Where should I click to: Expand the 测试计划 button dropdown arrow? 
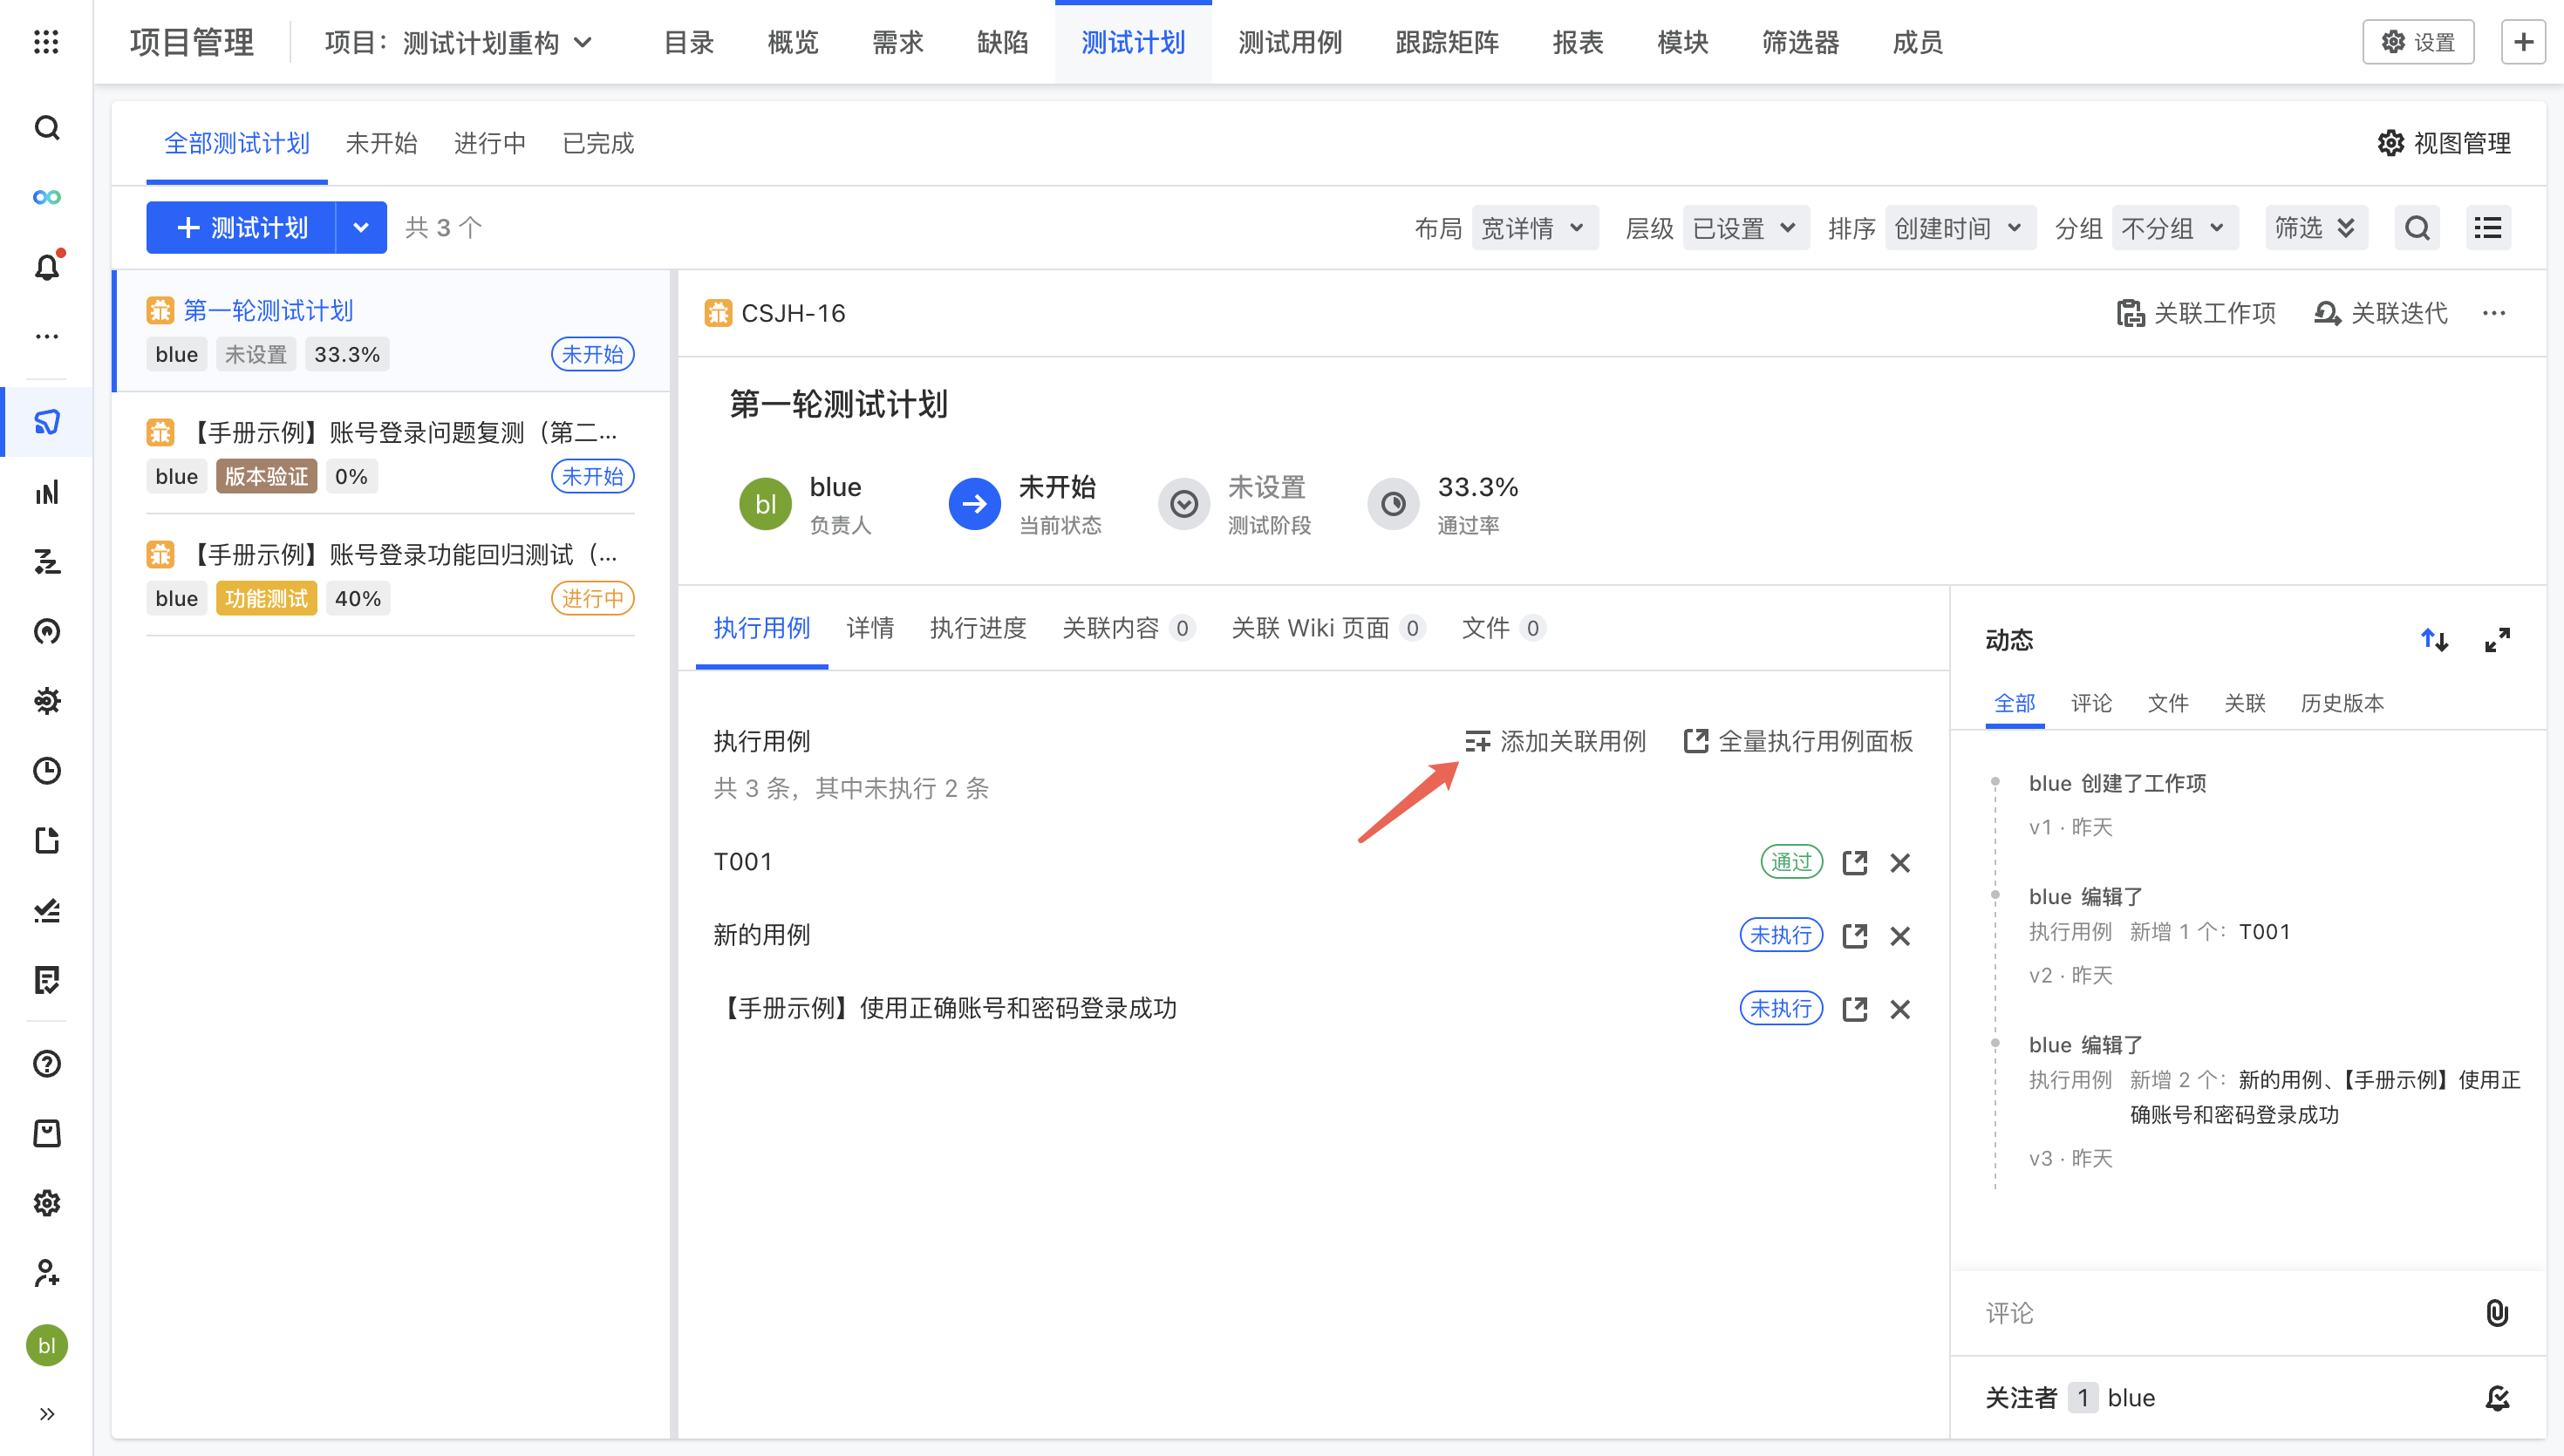click(361, 228)
